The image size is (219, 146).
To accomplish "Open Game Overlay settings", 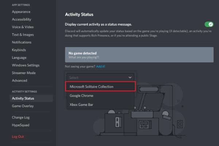I will click(x=23, y=106).
